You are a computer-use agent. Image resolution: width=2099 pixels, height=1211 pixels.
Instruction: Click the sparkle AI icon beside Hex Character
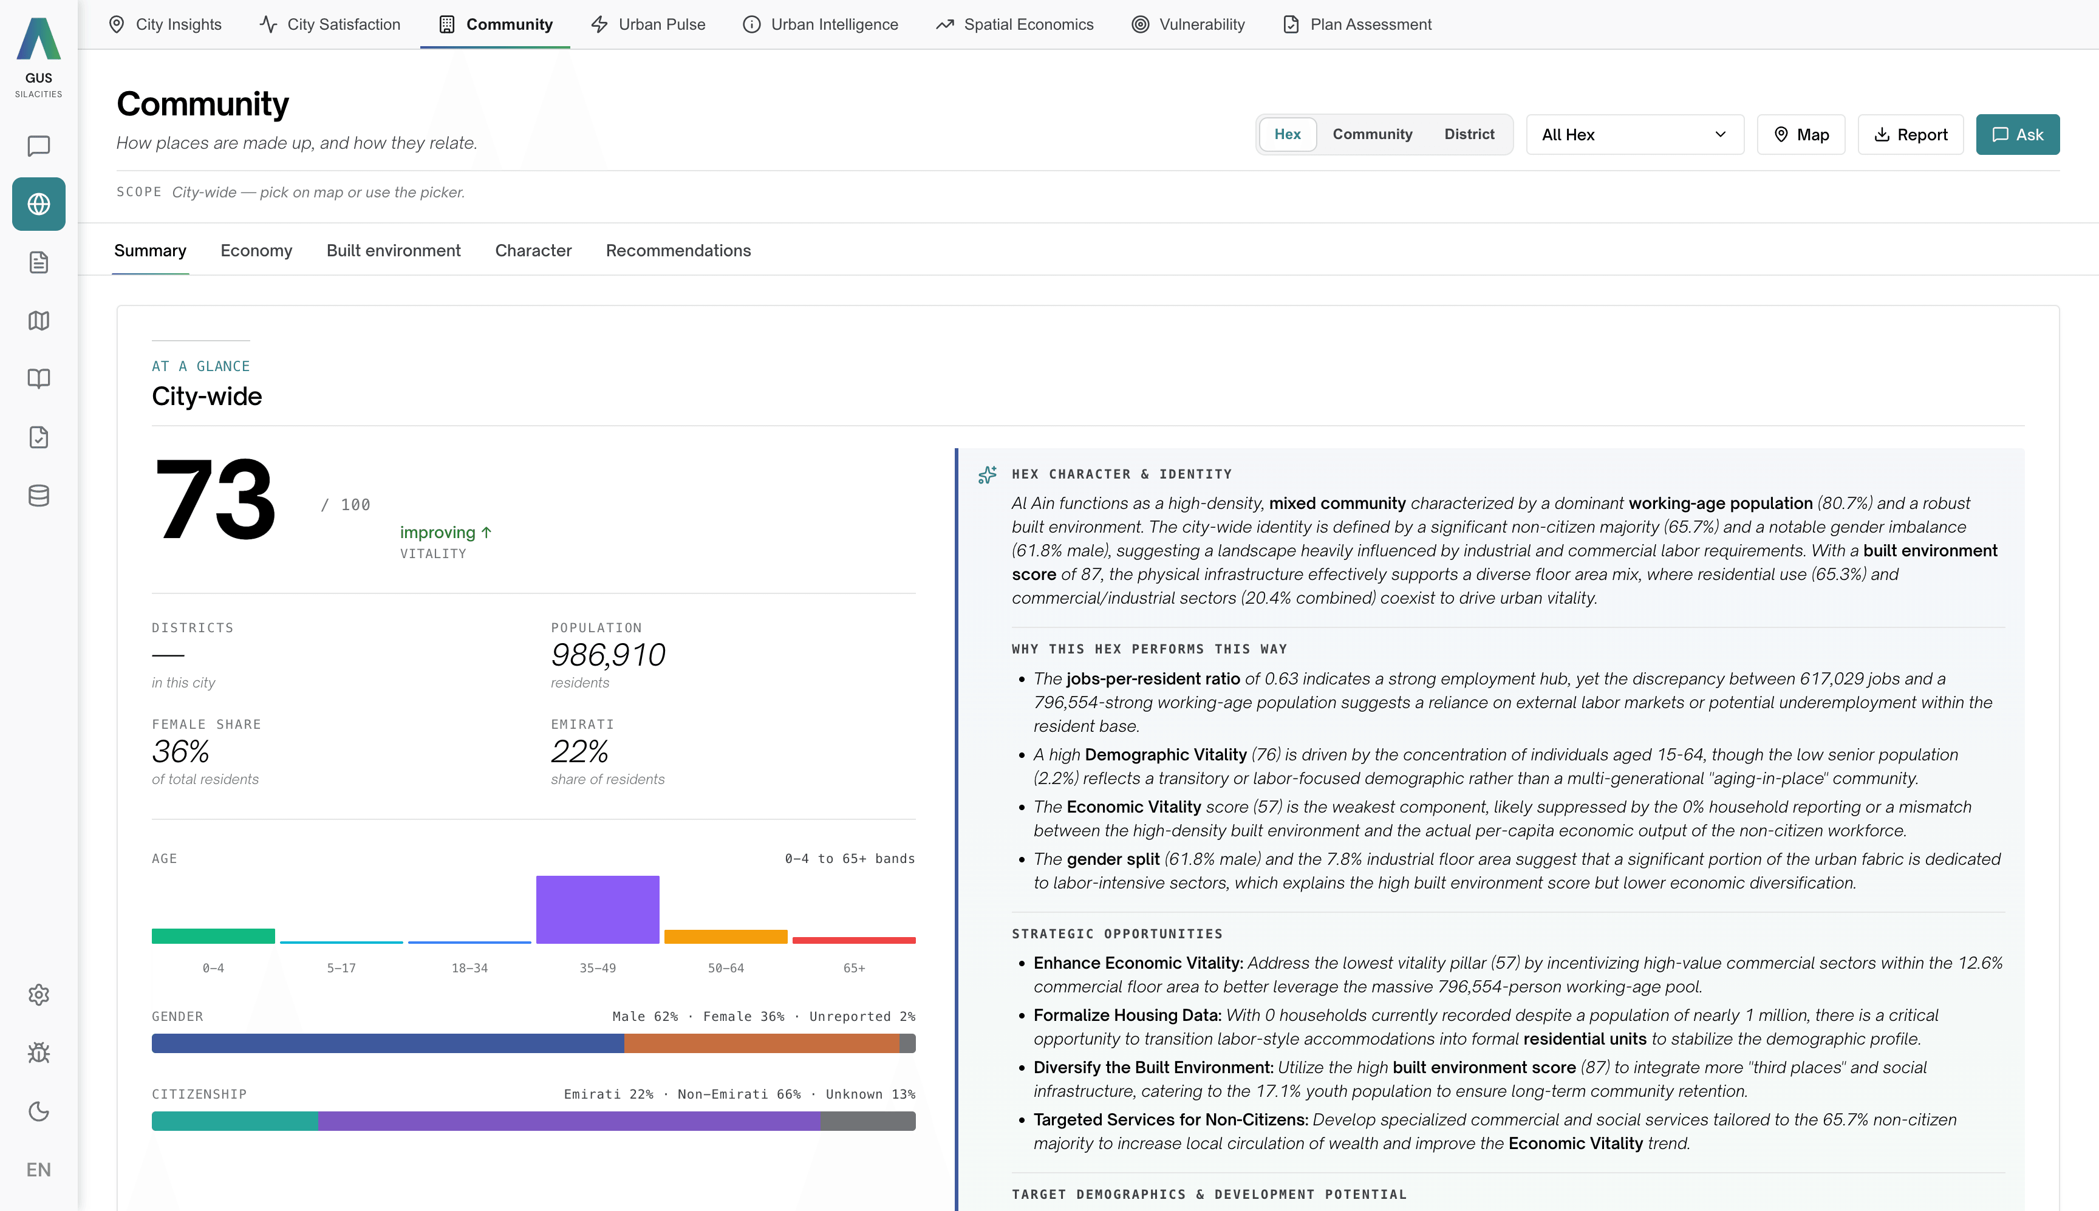click(x=987, y=474)
